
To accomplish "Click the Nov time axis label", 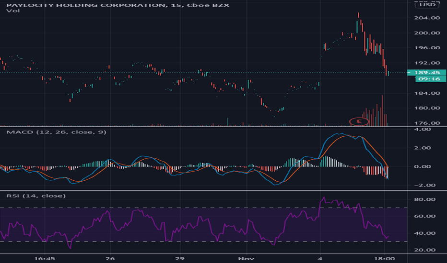I will pyautogui.click(x=246, y=259).
